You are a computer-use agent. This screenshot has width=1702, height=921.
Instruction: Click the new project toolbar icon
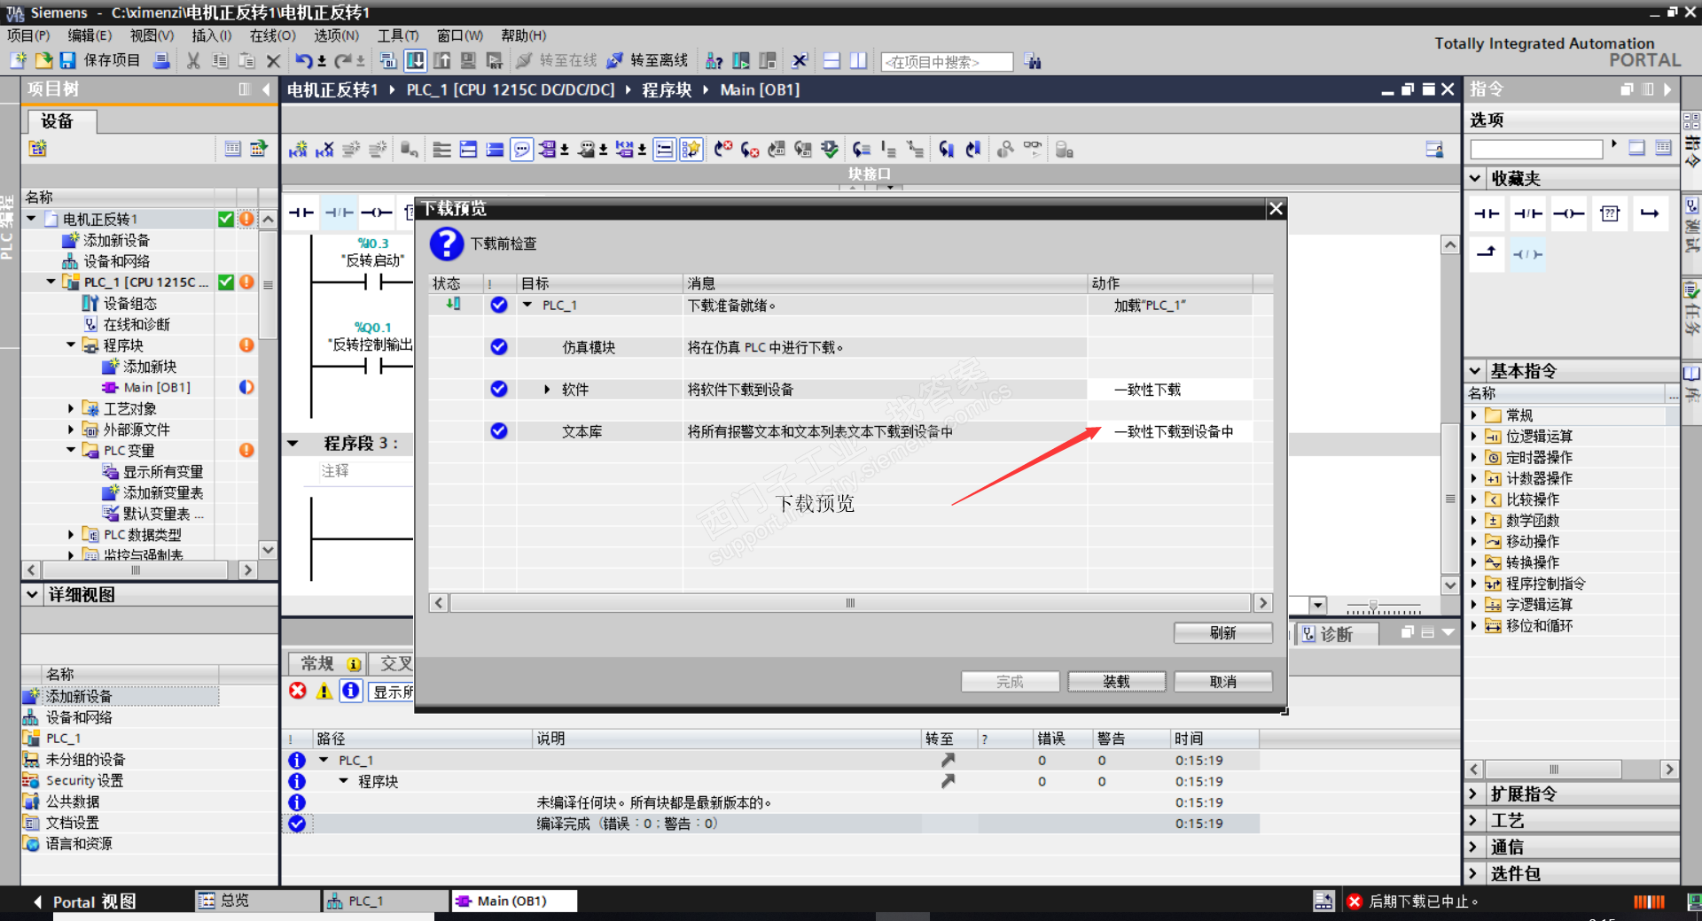(18, 60)
